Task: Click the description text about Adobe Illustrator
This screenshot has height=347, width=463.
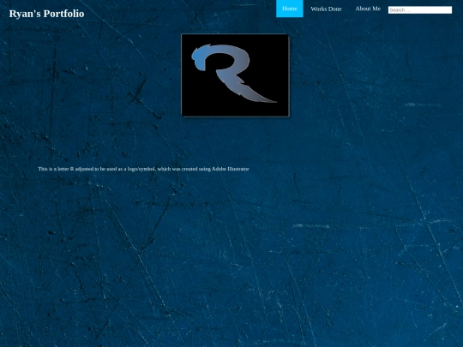Action: pyautogui.click(x=143, y=169)
